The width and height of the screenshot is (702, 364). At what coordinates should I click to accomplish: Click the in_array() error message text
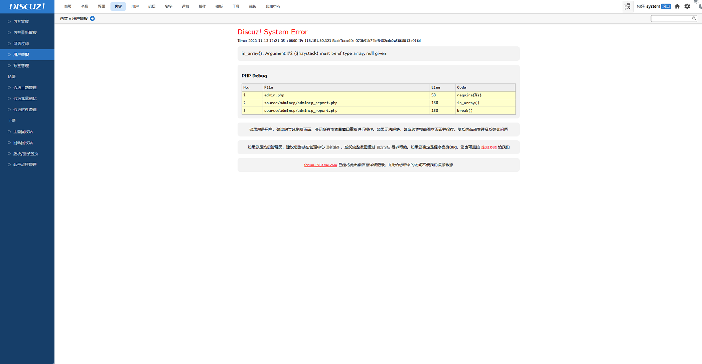pyautogui.click(x=314, y=53)
